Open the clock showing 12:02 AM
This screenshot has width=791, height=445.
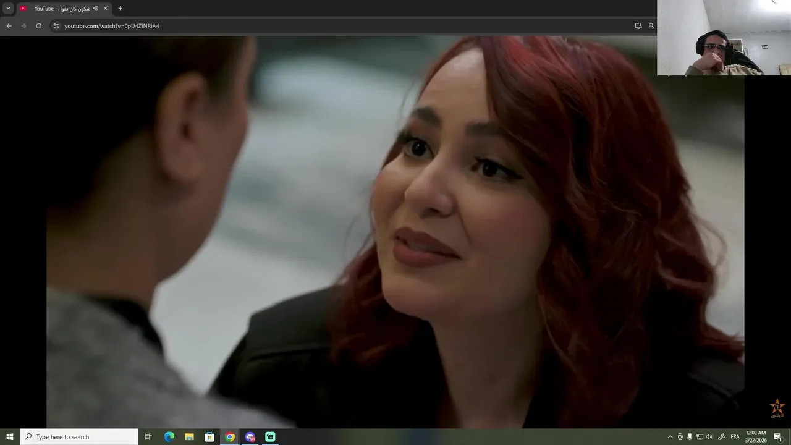click(756, 437)
